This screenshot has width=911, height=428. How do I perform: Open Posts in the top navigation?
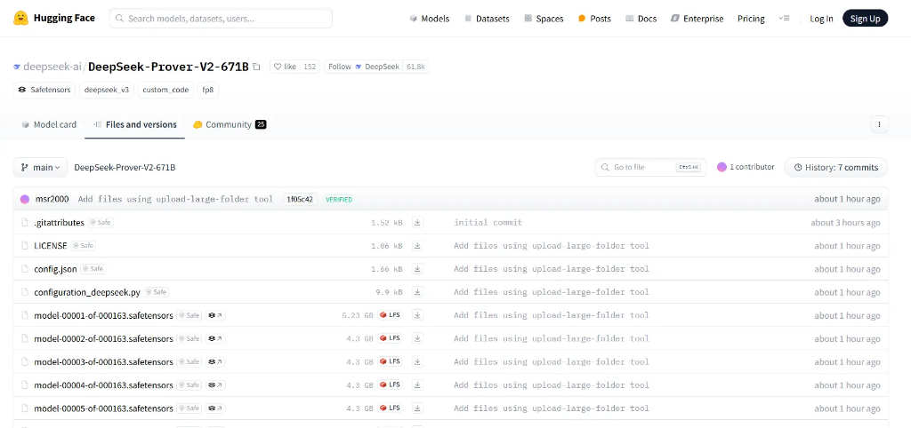pyautogui.click(x=594, y=19)
